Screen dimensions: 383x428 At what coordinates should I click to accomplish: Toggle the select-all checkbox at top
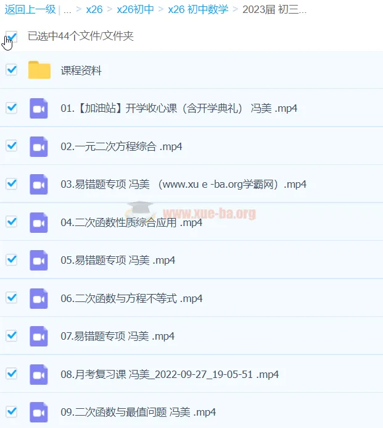point(12,36)
